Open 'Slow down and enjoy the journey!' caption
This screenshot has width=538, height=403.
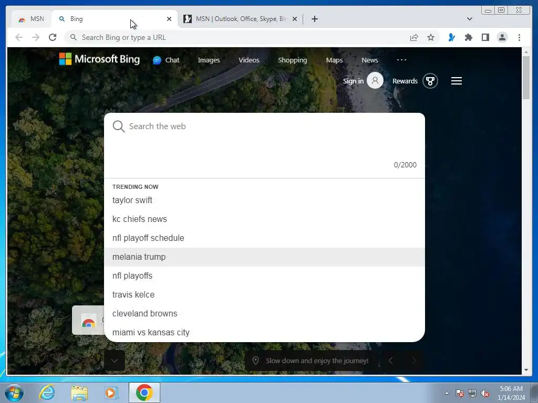point(317,360)
